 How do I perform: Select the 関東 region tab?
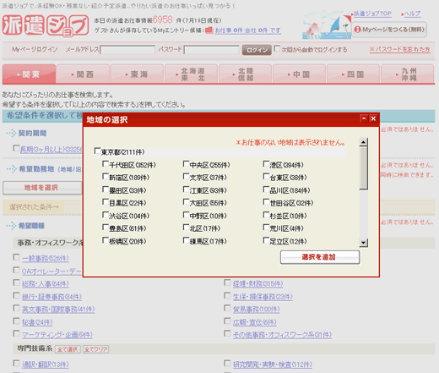click(x=29, y=74)
